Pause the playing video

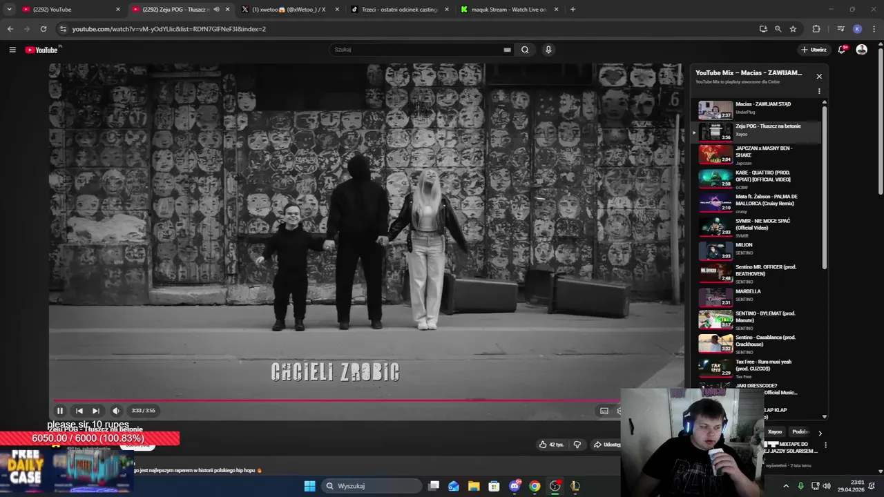tap(59, 411)
